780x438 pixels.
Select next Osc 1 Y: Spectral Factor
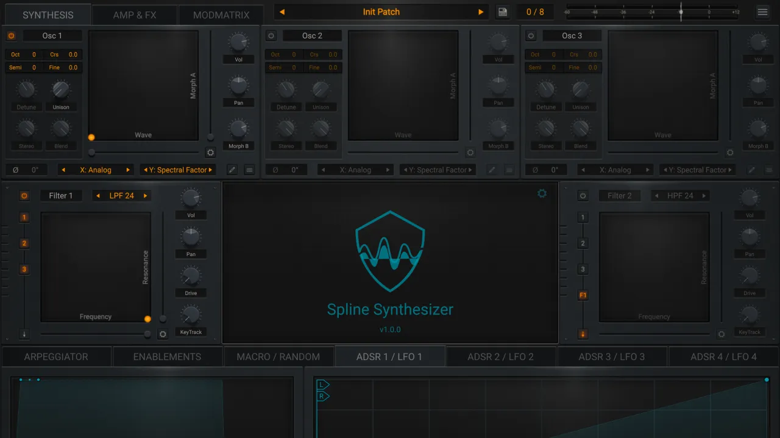click(x=211, y=170)
